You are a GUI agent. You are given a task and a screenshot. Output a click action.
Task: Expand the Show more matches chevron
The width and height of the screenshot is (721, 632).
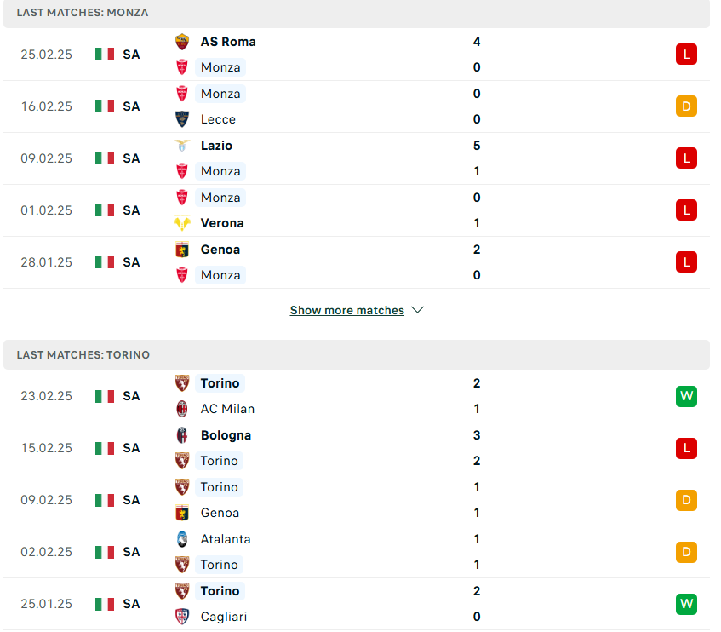coord(417,310)
